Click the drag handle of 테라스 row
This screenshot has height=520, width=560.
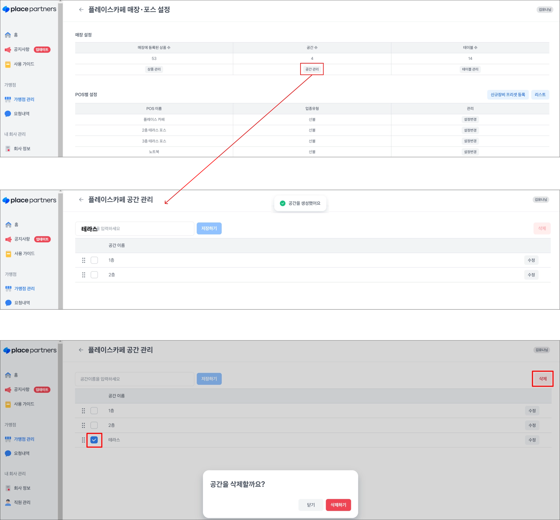[x=83, y=440]
